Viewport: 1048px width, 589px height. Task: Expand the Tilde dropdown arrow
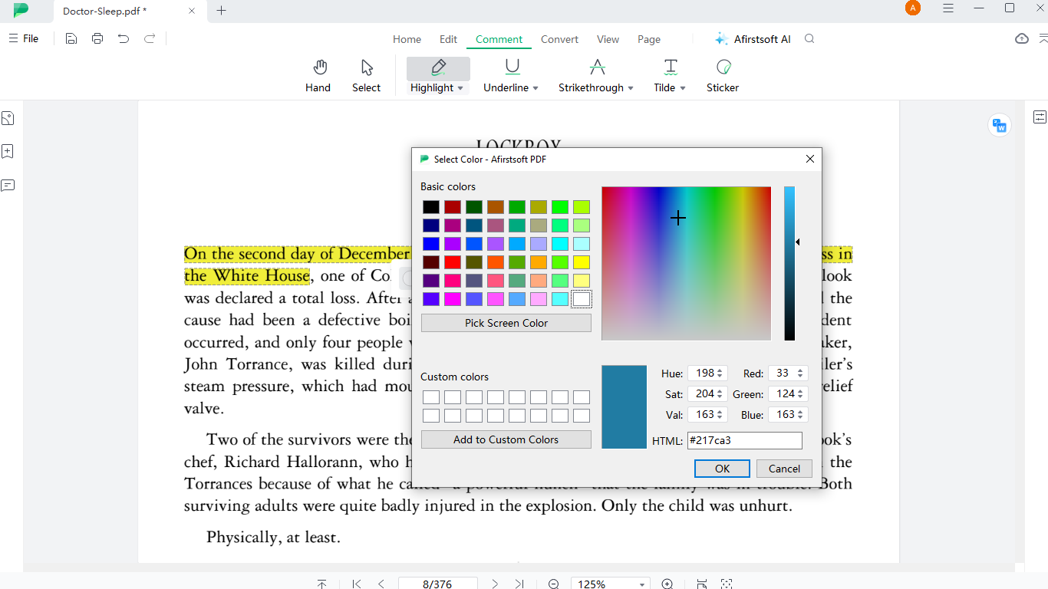coord(683,88)
